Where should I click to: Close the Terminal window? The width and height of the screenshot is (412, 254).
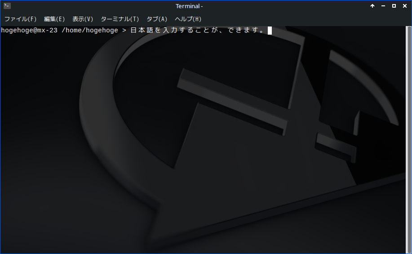(405, 6)
